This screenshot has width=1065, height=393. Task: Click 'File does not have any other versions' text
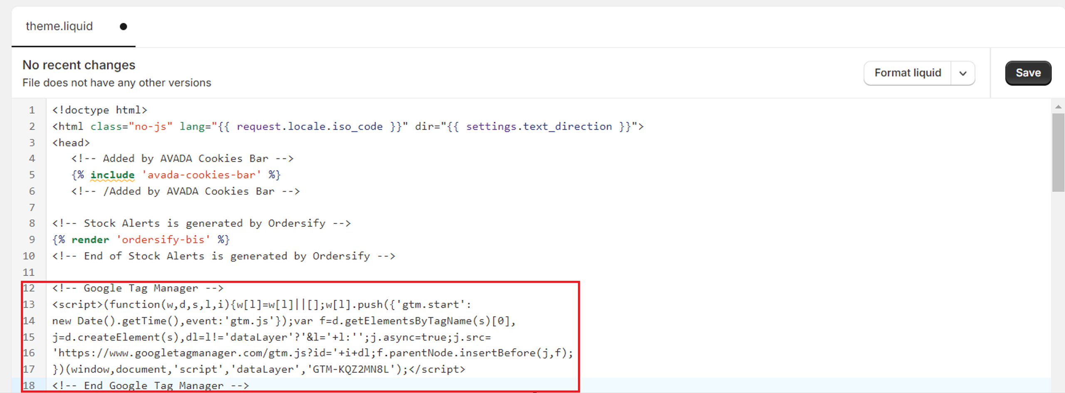pyautogui.click(x=117, y=83)
